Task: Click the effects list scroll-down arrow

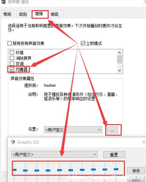Action: (x=119, y=70)
